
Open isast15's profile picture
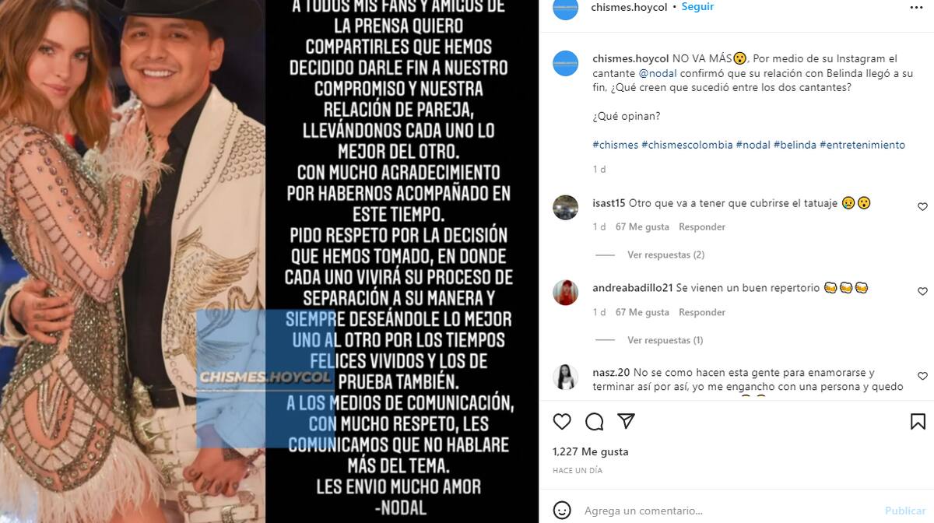pyautogui.click(x=565, y=208)
